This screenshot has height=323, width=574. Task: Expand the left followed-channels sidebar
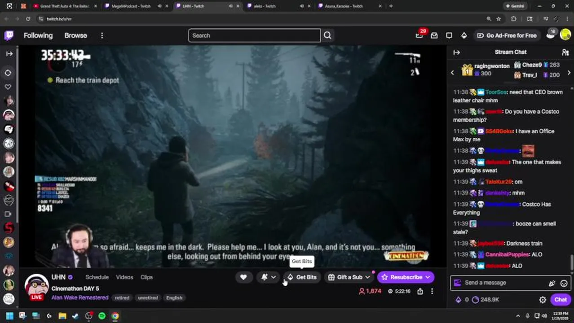pyautogui.click(x=9, y=53)
